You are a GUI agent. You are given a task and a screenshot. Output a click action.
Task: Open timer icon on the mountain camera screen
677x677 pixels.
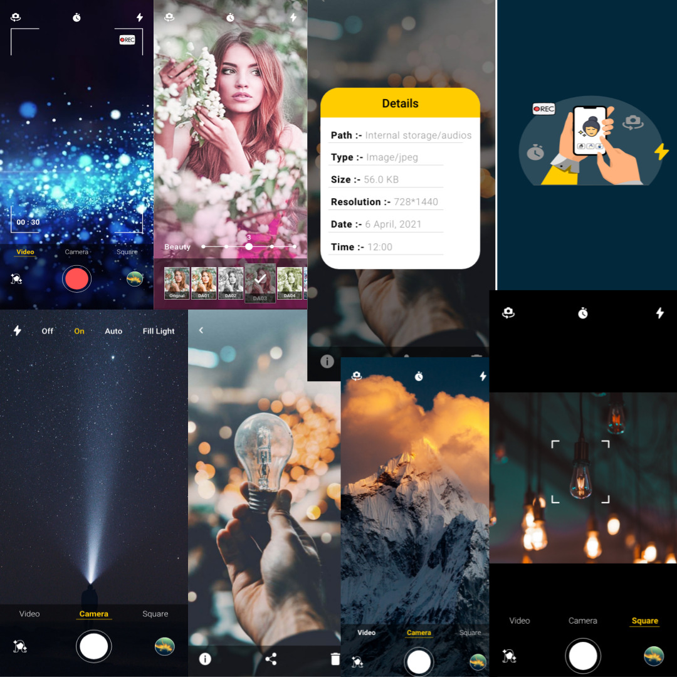(419, 376)
